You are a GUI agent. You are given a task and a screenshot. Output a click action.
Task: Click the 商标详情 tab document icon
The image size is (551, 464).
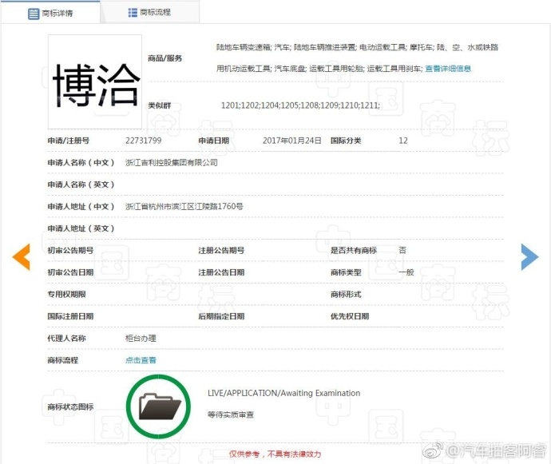point(34,14)
